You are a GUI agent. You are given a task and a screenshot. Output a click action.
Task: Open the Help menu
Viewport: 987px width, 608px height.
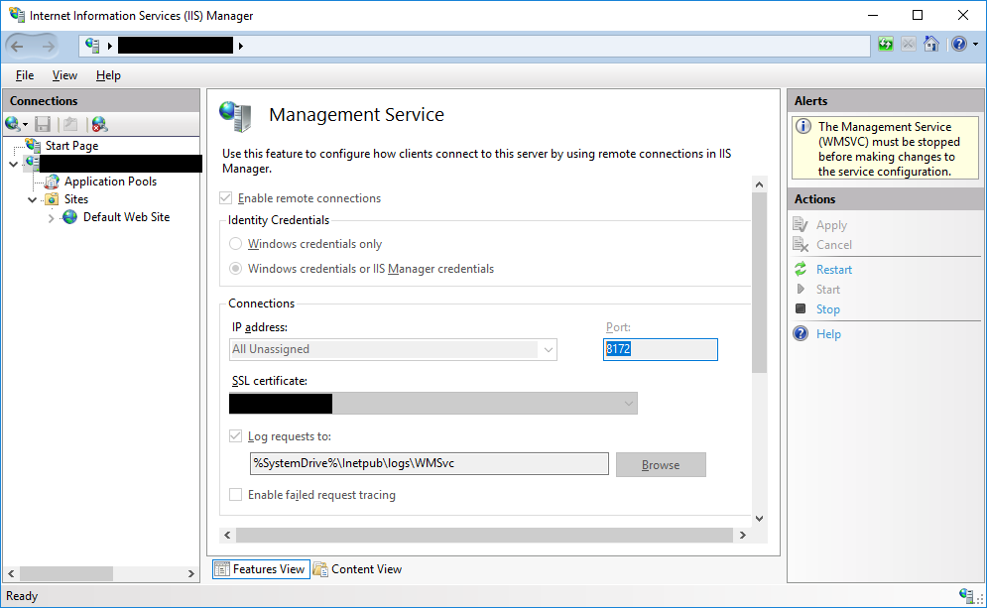click(x=108, y=75)
